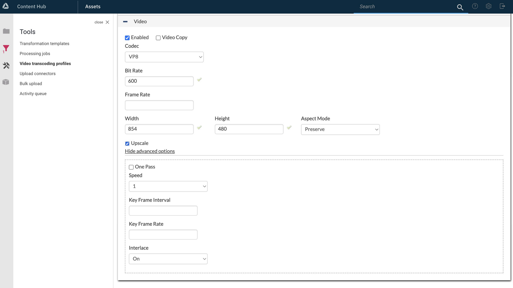Click the Content Hub logo icon
The width and height of the screenshot is (513, 288).
6,6
